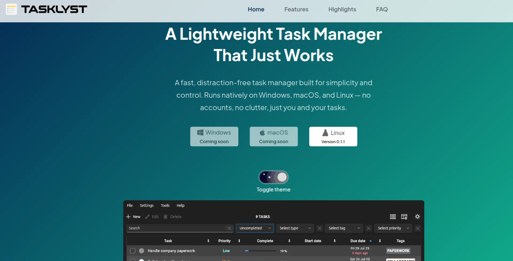
Task: Click the Linux penguin icon
Action: coord(325,133)
